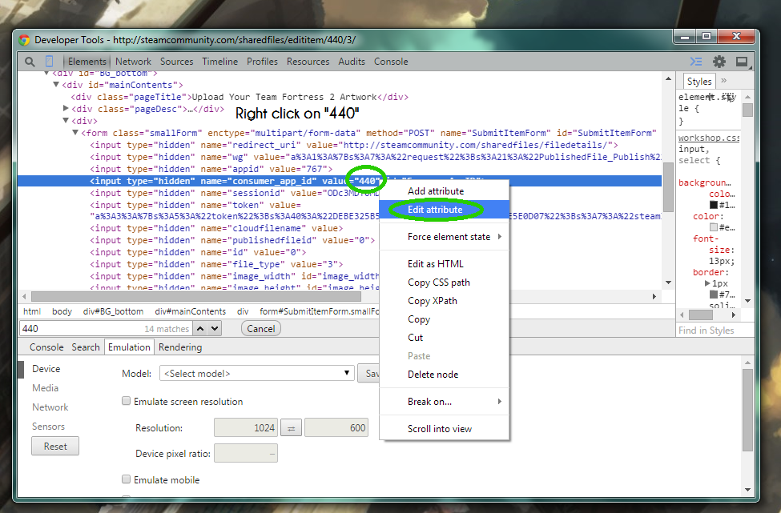The width and height of the screenshot is (781, 513).
Task: Choose Copy XPath
Action: [x=445, y=301]
